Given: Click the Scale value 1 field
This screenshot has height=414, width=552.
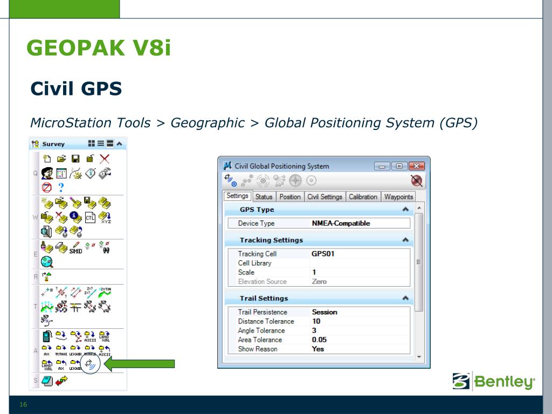Looking at the screenshot, I should coord(360,272).
